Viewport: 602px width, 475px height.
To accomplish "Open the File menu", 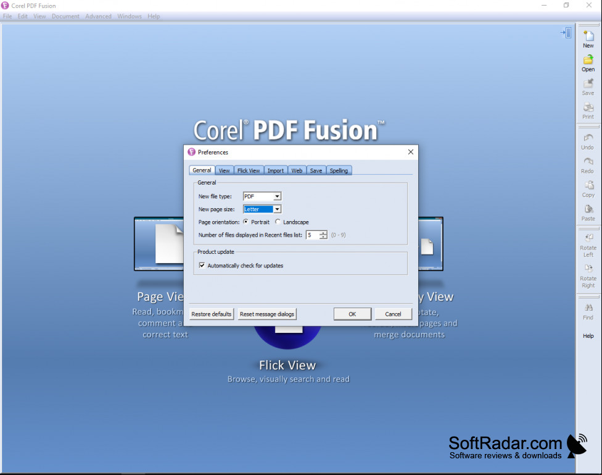I will 7,16.
